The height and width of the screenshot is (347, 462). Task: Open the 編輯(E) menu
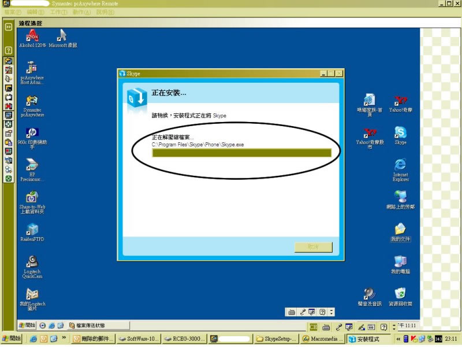point(36,12)
